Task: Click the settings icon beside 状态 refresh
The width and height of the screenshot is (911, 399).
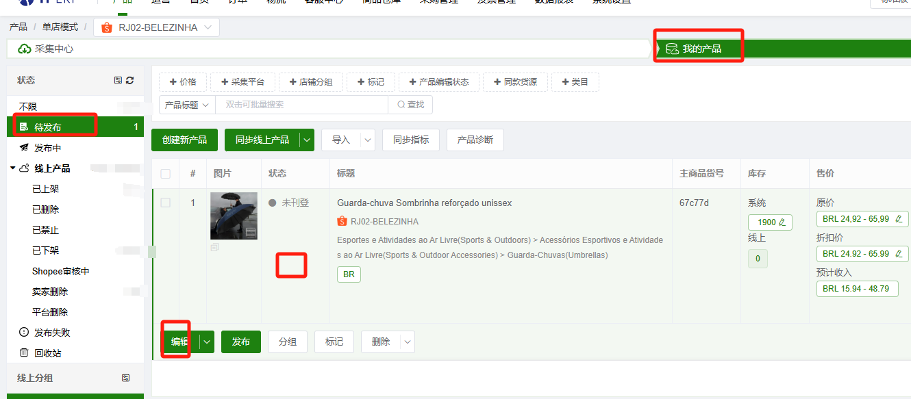Action: coord(118,80)
